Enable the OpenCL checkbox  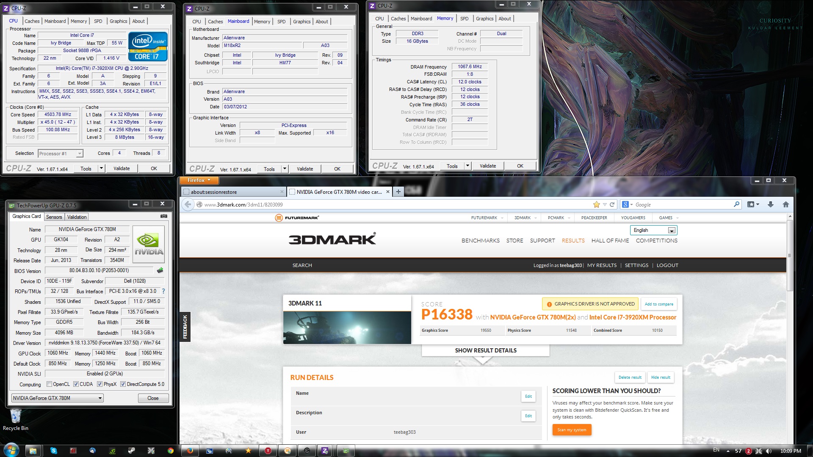pyautogui.click(x=49, y=384)
